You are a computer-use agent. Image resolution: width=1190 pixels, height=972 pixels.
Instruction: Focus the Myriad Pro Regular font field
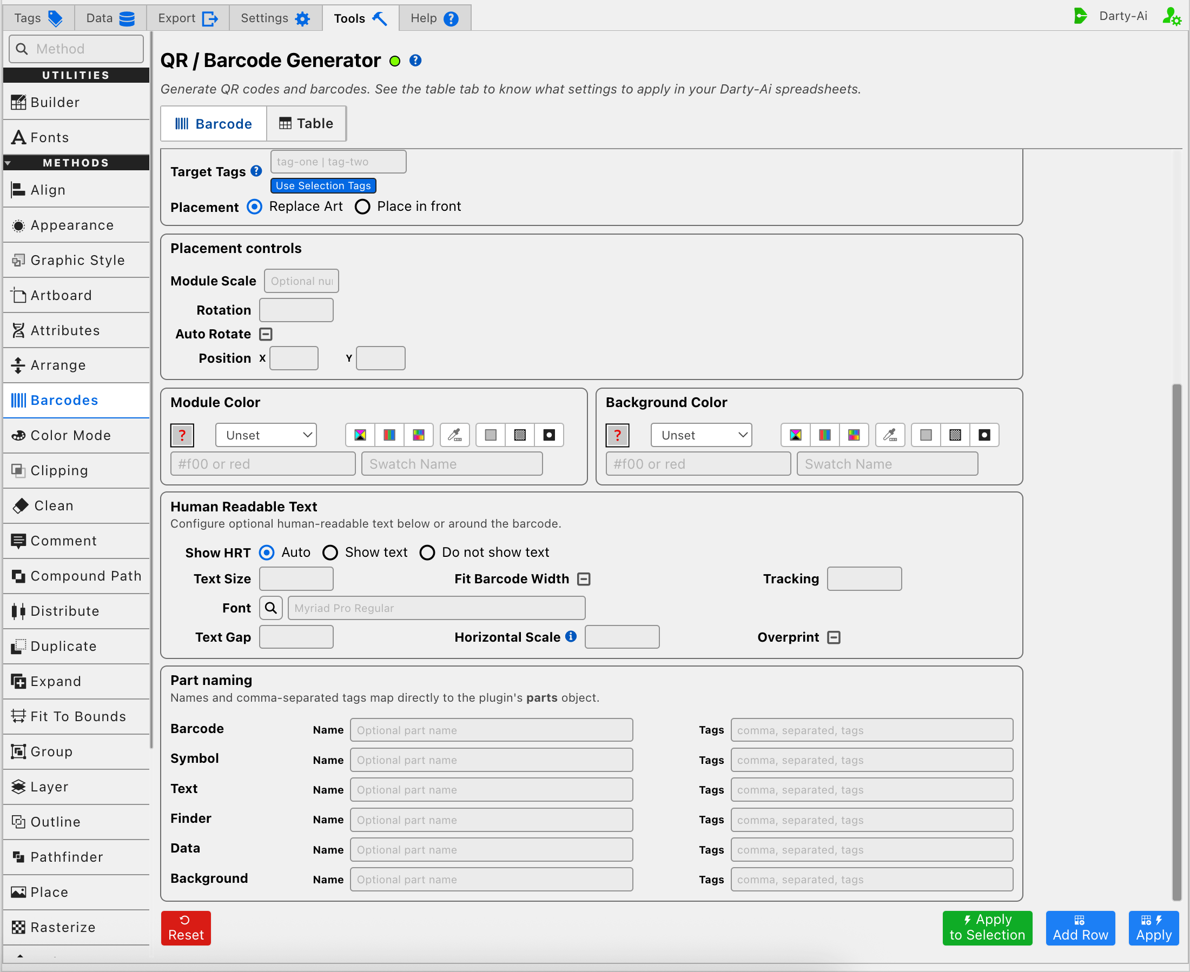[437, 608]
